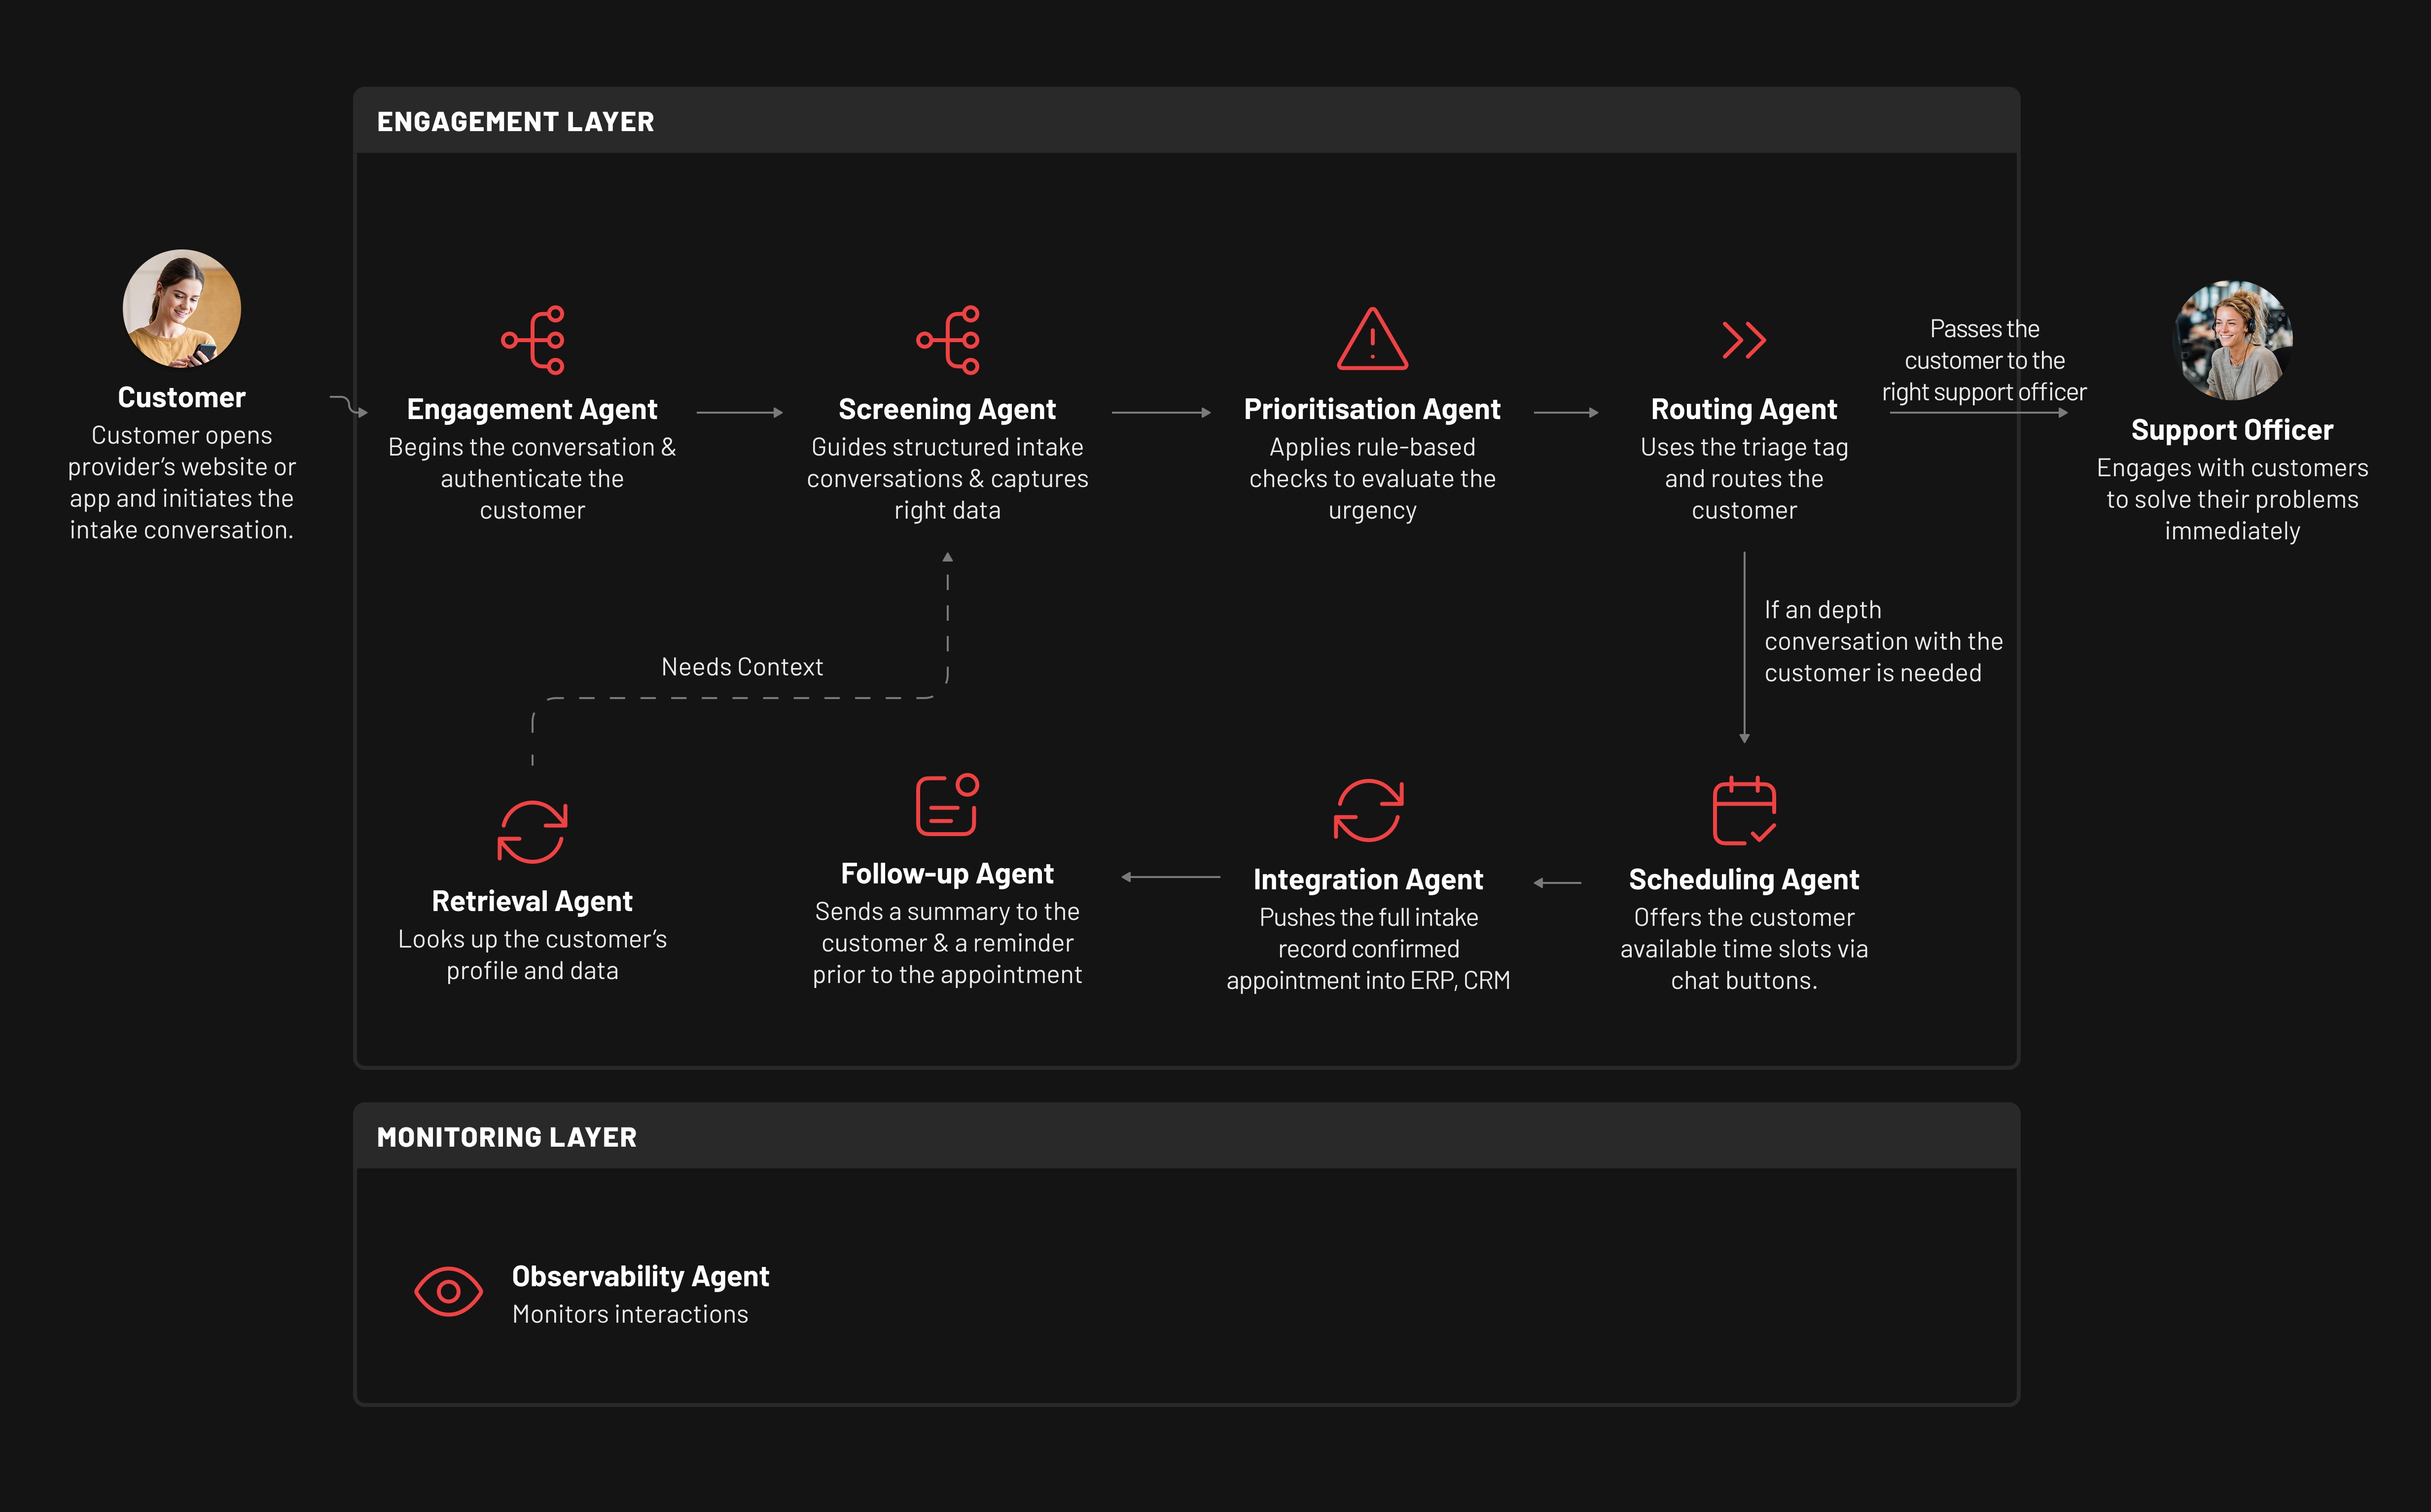Click the Integration Agent sync icon
Screen dimensions: 2431x1512
tap(1368, 810)
